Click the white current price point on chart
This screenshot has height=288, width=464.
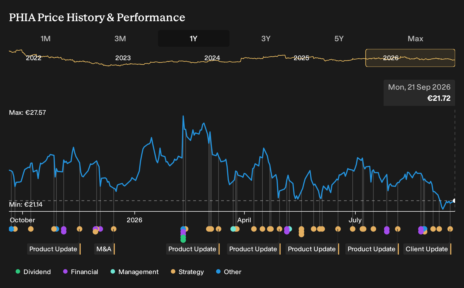coord(455,201)
